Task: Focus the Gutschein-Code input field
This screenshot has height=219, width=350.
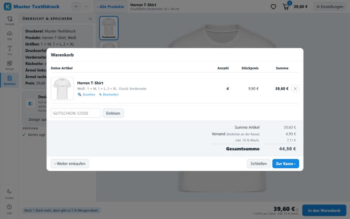Action: tap(76, 113)
